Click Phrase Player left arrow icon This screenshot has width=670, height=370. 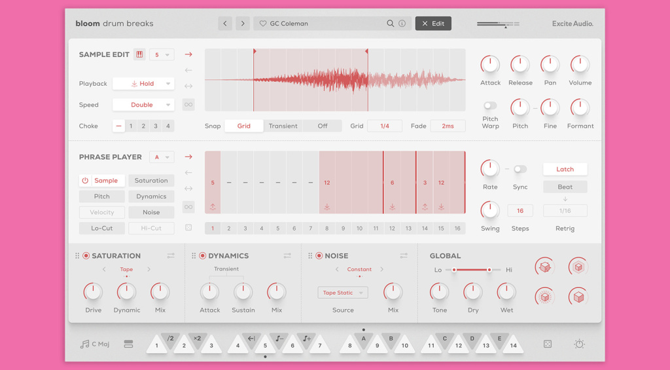click(x=188, y=173)
